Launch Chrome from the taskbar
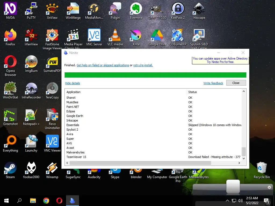The width and height of the screenshot is (275, 206). (46, 201)
